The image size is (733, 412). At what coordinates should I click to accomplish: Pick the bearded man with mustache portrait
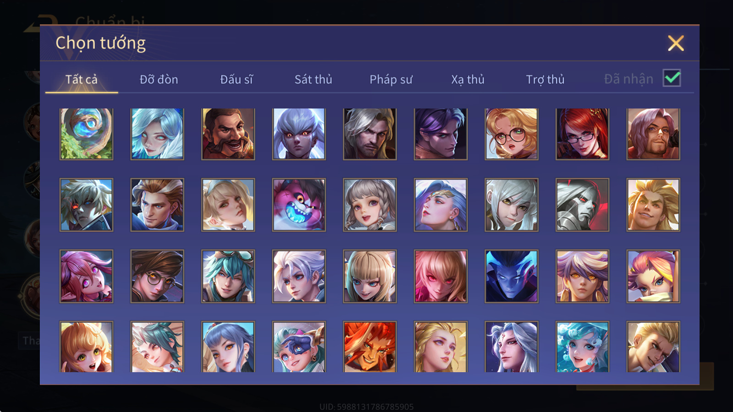coord(228,134)
